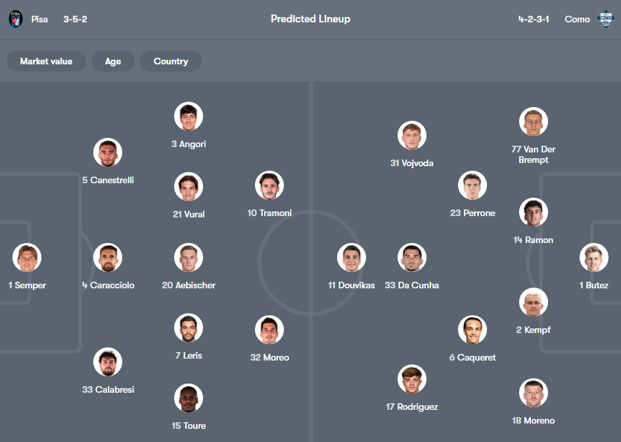The width and height of the screenshot is (621, 442).
Task: Open Caracciolo's player avatar
Action: click(108, 258)
